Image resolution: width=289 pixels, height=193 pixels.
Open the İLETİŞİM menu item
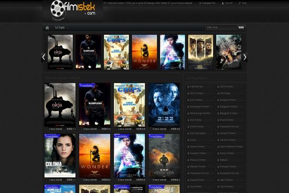tap(60, 28)
